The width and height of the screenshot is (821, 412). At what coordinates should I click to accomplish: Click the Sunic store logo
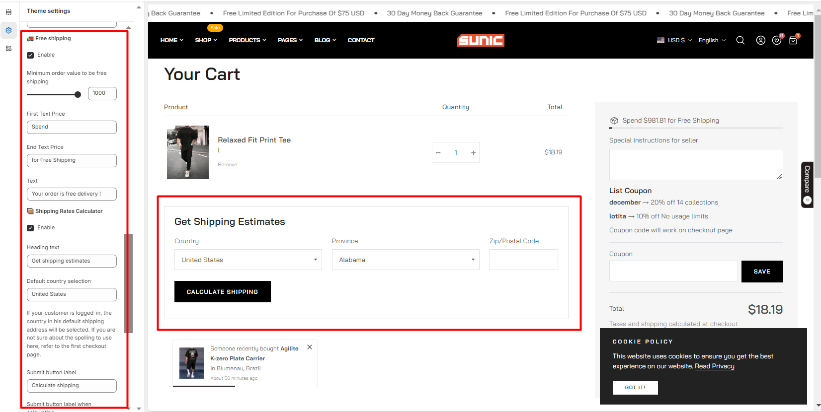(481, 40)
